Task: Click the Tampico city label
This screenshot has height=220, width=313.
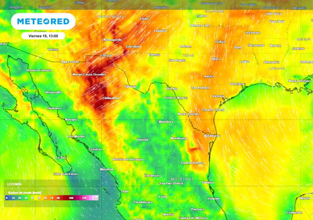Action: click(208, 182)
